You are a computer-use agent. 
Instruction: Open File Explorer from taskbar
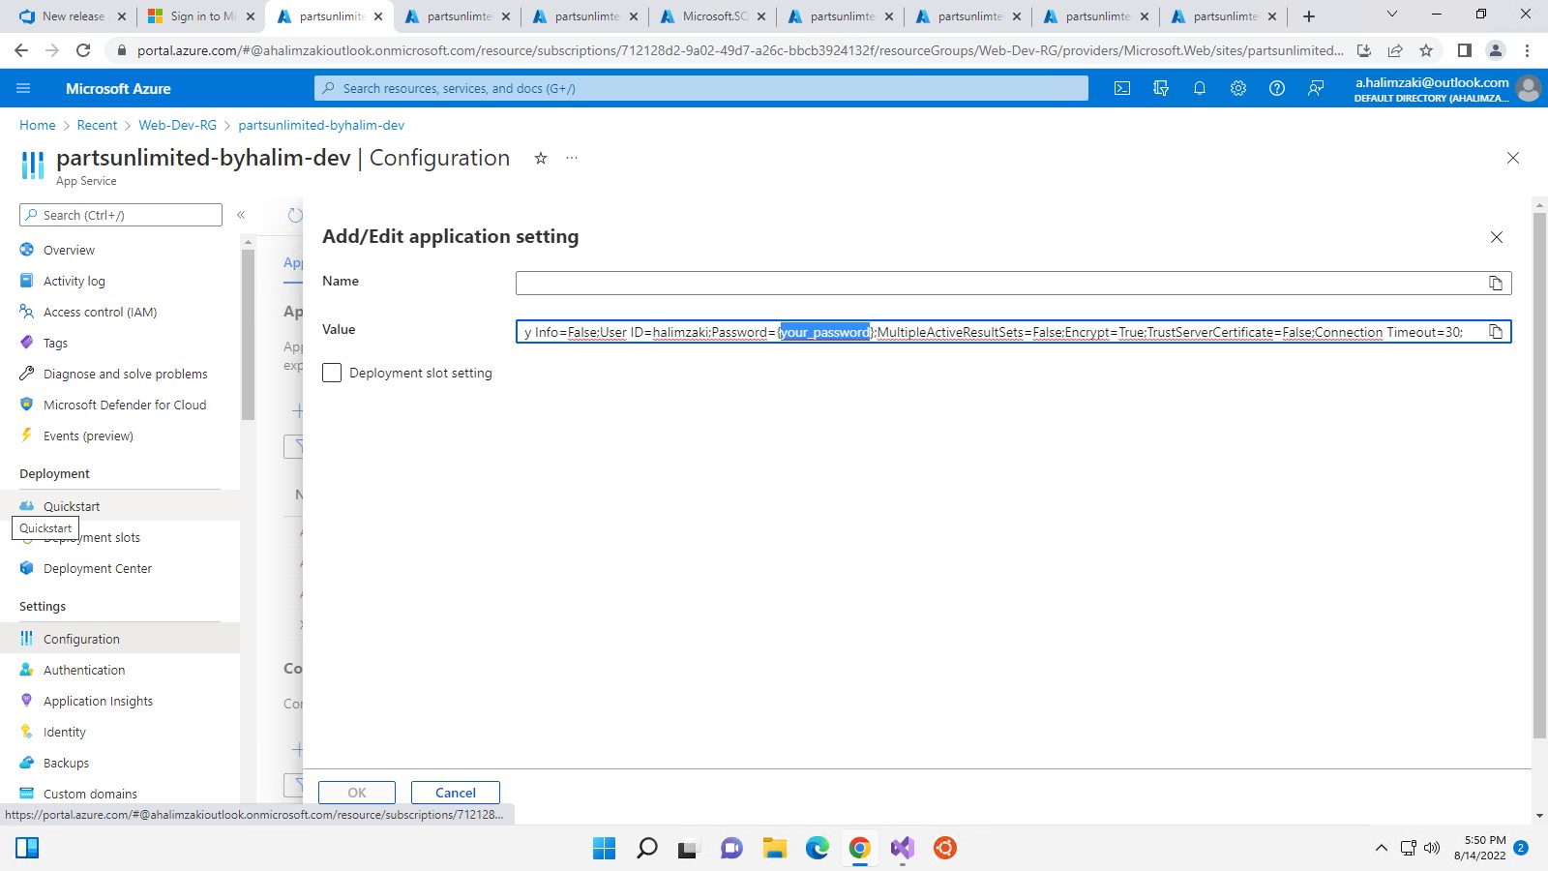(x=775, y=849)
